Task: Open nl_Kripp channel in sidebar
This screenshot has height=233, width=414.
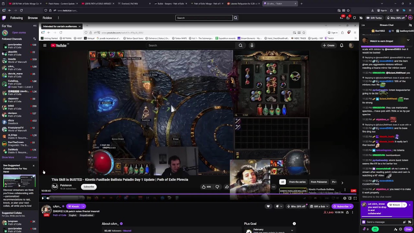Action: tap(19, 136)
